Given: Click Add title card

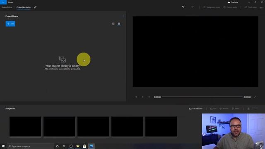Looking at the screenshot, I should 195,108.
